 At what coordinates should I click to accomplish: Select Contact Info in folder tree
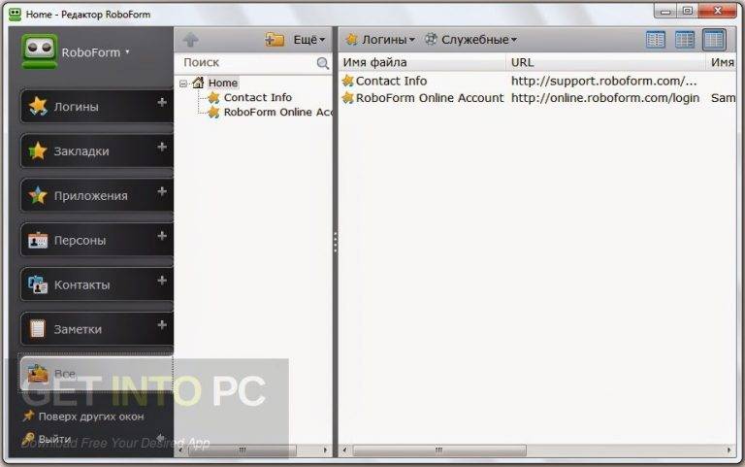pos(257,97)
